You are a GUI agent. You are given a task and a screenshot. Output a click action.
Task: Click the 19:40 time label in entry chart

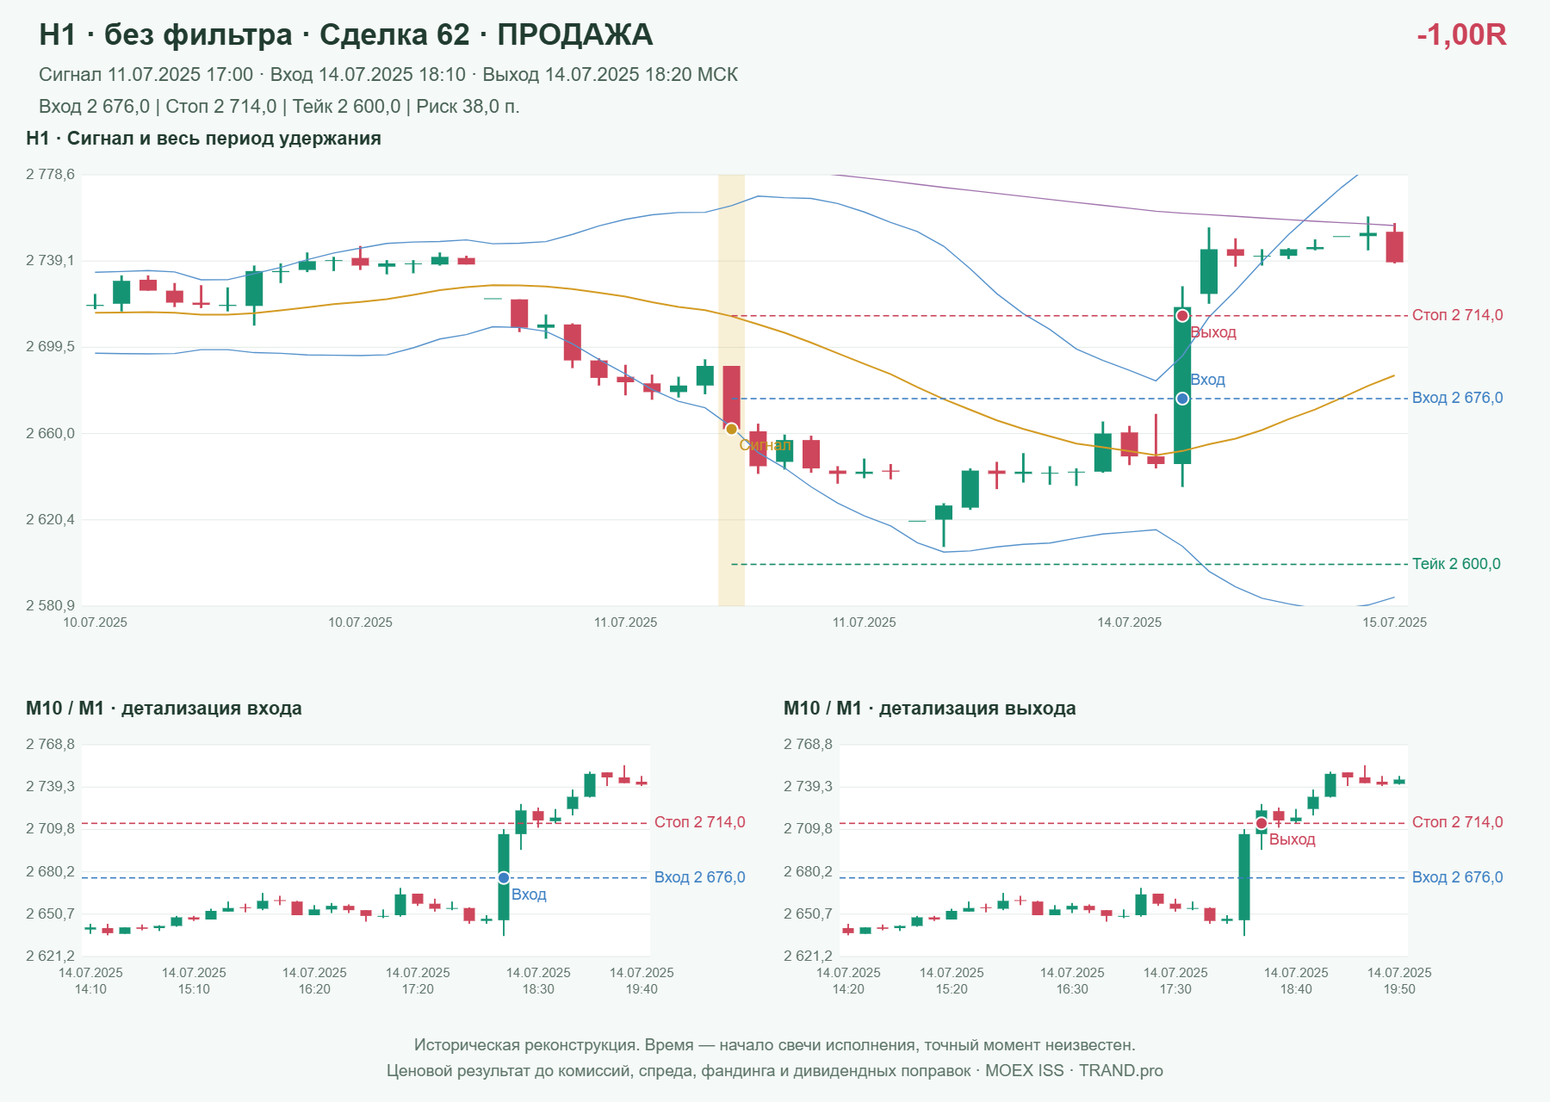[642, 989]
